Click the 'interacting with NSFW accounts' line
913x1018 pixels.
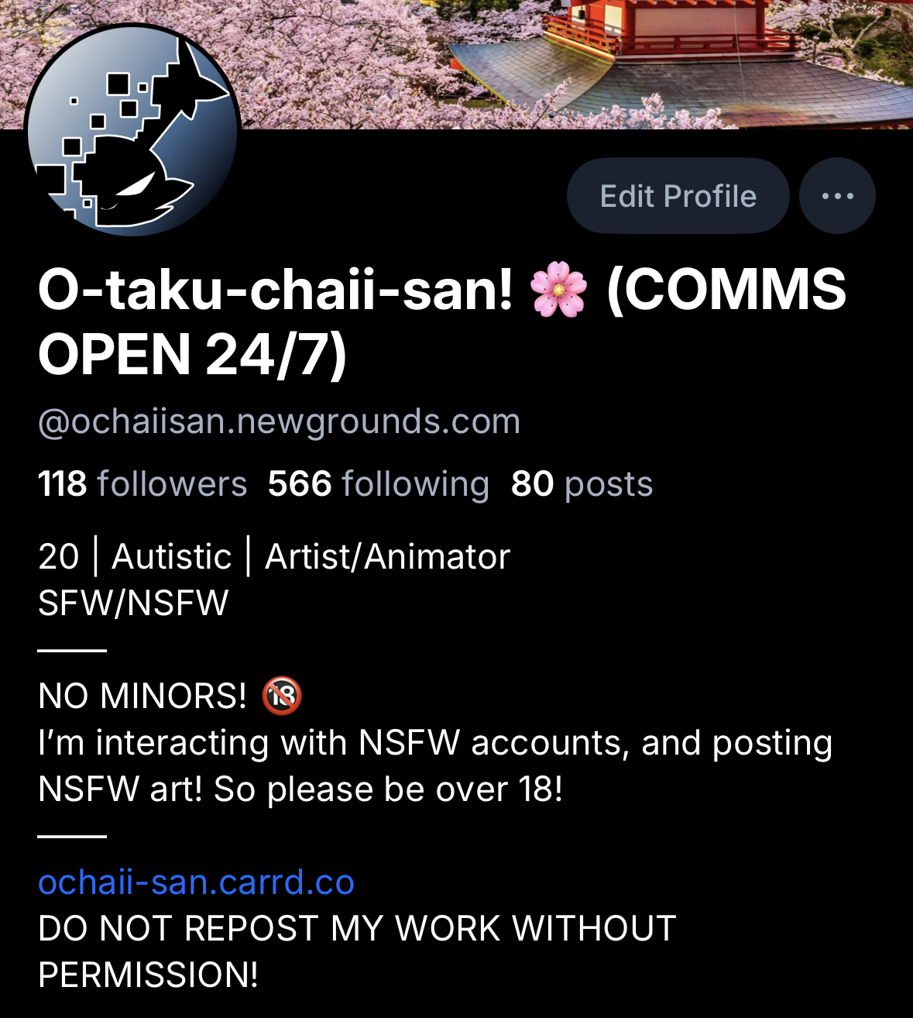[435, 742]
